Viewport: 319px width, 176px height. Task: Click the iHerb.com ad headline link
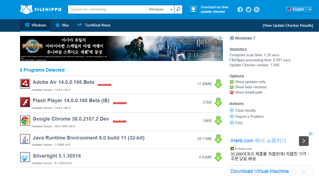(258, 141)
